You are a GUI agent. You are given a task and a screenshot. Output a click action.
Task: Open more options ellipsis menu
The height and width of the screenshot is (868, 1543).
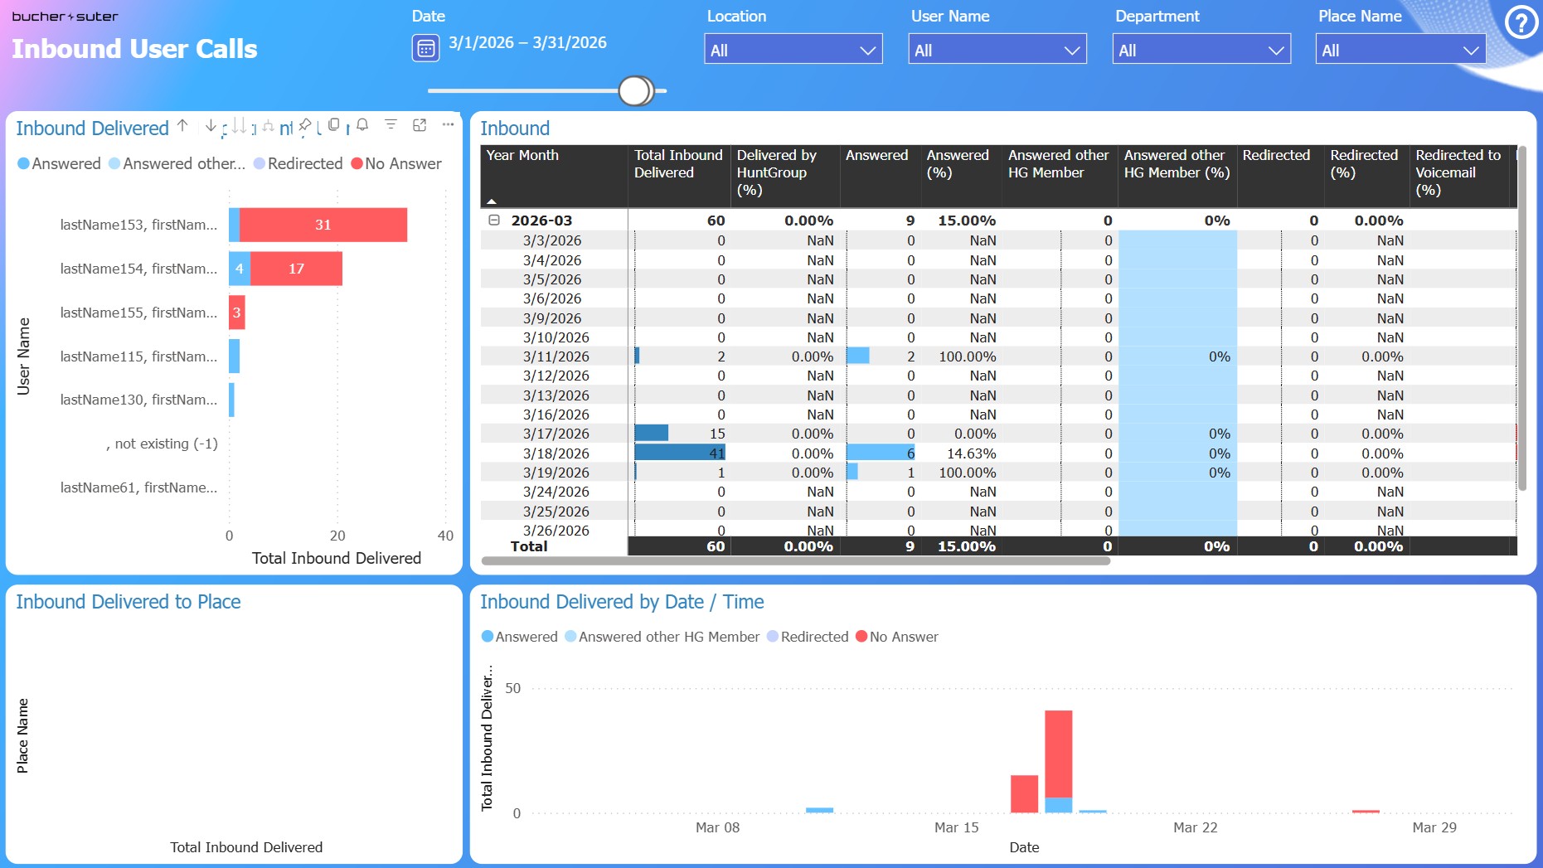coord(448,125)
